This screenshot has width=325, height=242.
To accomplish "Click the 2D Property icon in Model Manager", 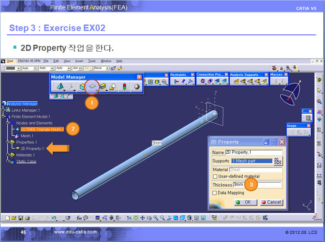I will [x=91, y=86].
